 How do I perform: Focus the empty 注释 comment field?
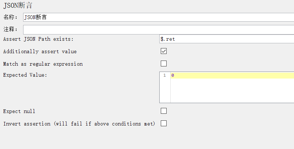[158, 29]
